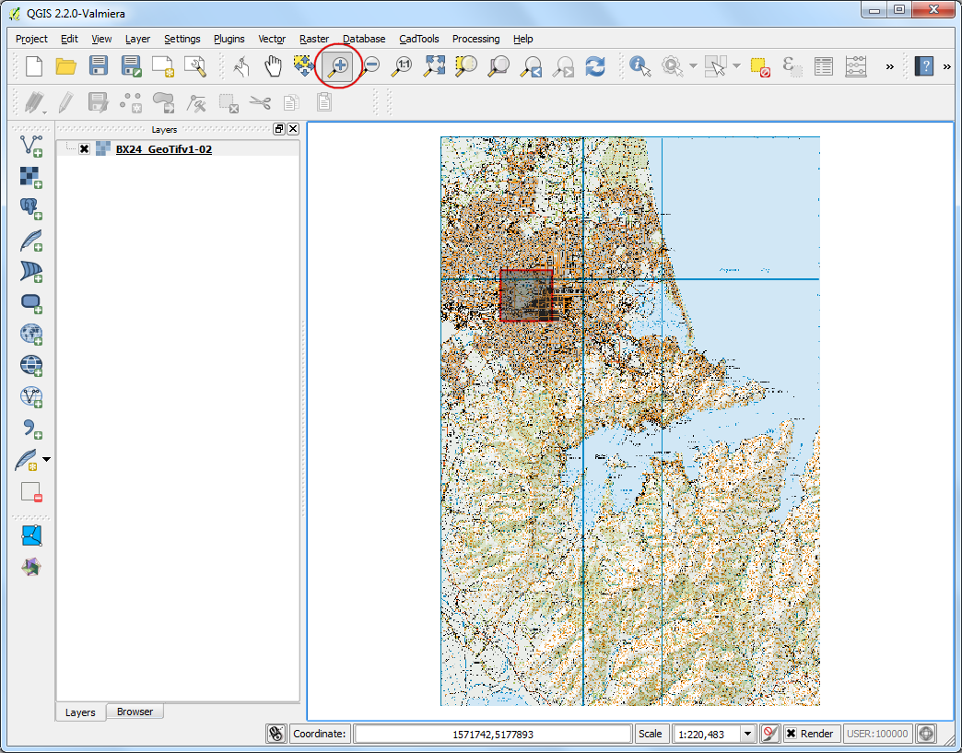This screenshot has width=962, height=753.
Task: Select the Zoom In tool
Action: (x=338, y=66)
